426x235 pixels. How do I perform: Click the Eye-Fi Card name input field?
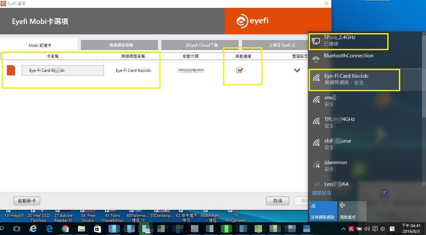(x=63, y=70)
